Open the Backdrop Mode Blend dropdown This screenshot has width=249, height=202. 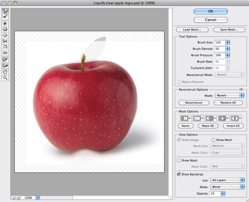click(x=227, y=187)
